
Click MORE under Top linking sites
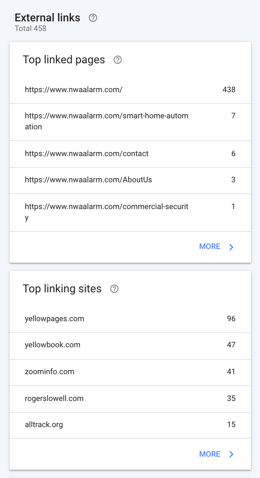coord(210,454)
